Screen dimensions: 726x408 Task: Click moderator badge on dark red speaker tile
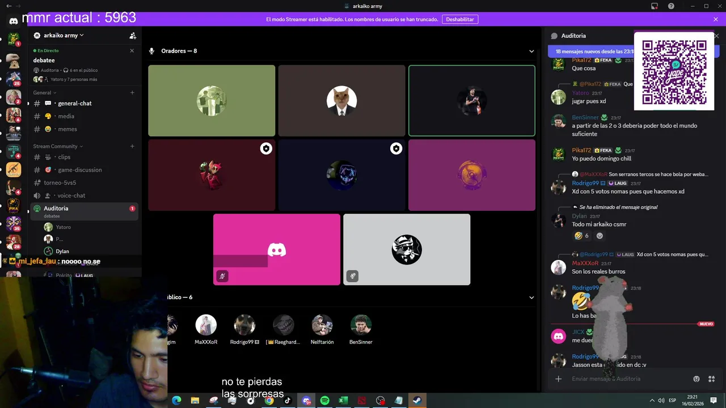[266, 148]
